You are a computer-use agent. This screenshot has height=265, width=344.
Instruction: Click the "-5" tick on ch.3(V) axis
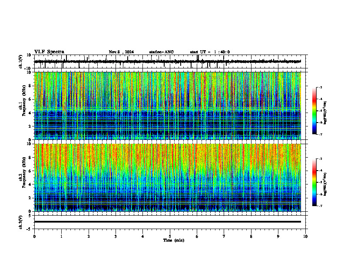tap(29, 229)
